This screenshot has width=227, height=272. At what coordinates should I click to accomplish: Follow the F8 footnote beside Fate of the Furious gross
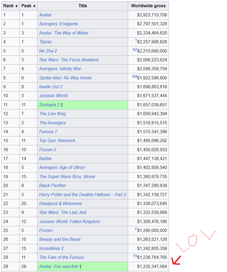point(135,256)
